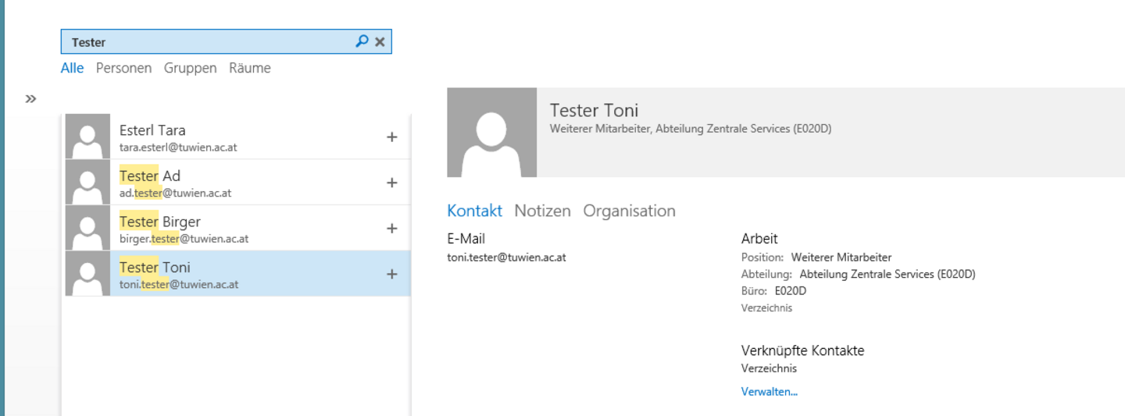Filter results by Räume
The image size is (1125, 416).
click(x=250, y=68)
